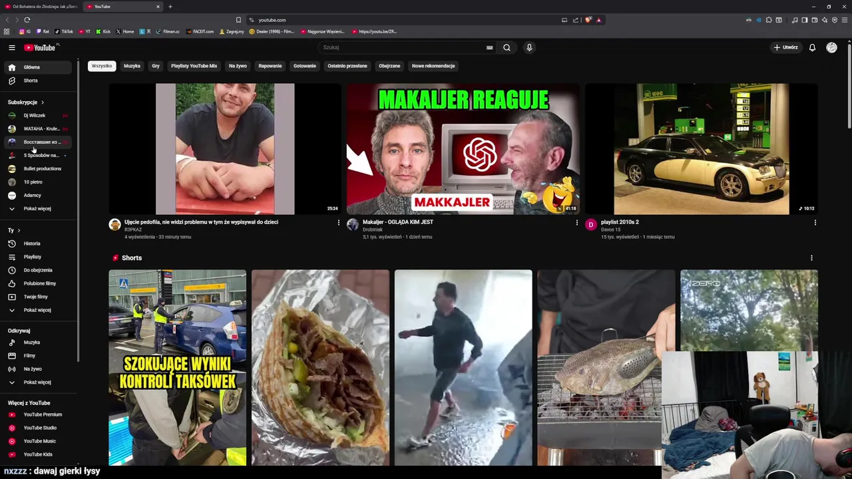Open the account avatar menu

(831, 47)
